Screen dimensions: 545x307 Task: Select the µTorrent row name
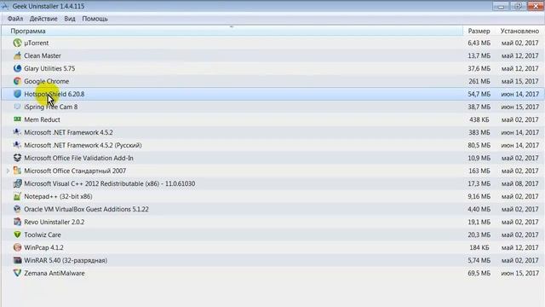37,43
